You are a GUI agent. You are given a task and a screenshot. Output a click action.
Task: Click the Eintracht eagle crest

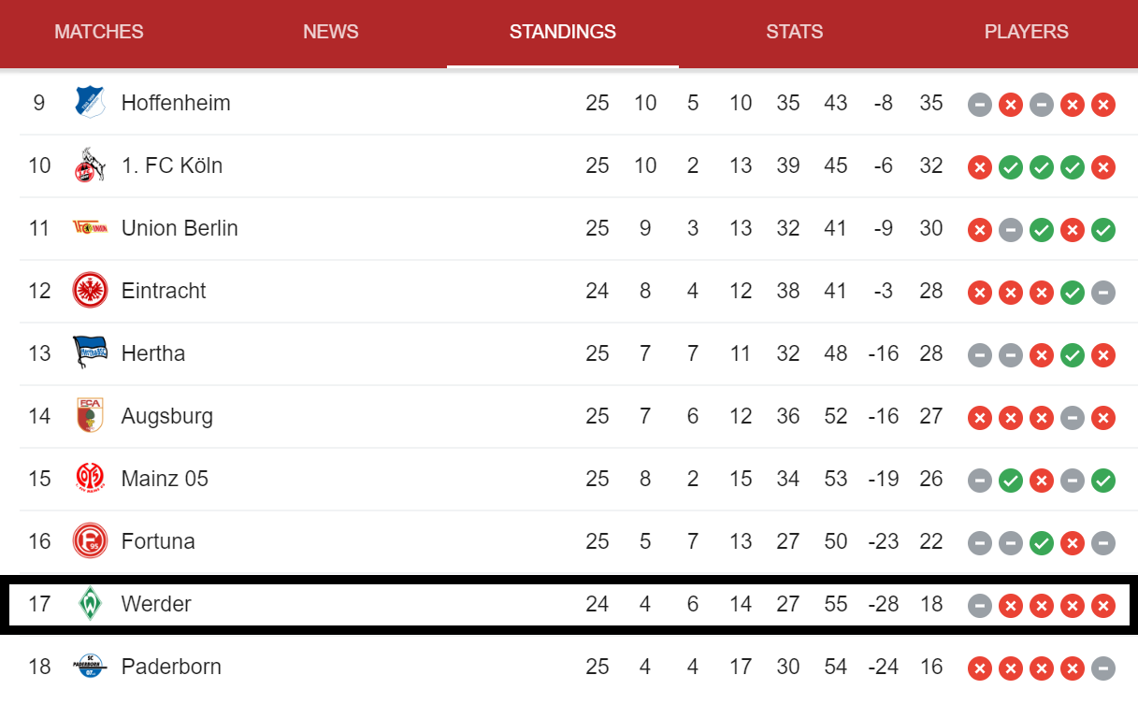coord(90,291)
